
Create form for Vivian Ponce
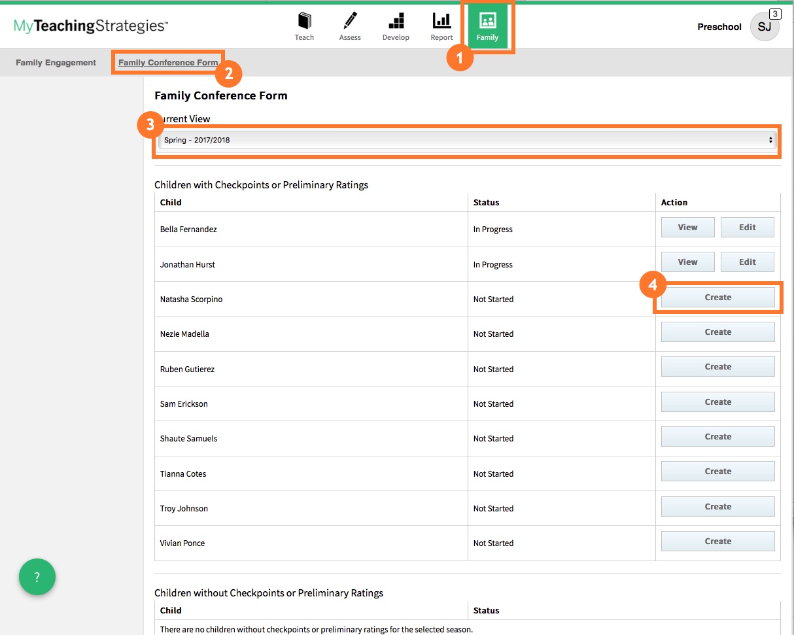pyautogui.click(x=717, y=541)
